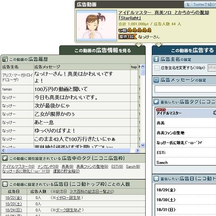The image size is (216, 216).
Task: Click the Twitter share icon
Action: (188, 5)
